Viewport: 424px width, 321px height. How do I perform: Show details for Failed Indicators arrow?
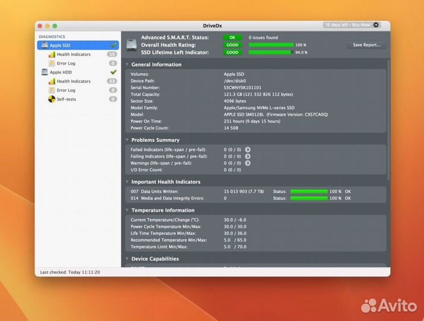click(248, 150)
